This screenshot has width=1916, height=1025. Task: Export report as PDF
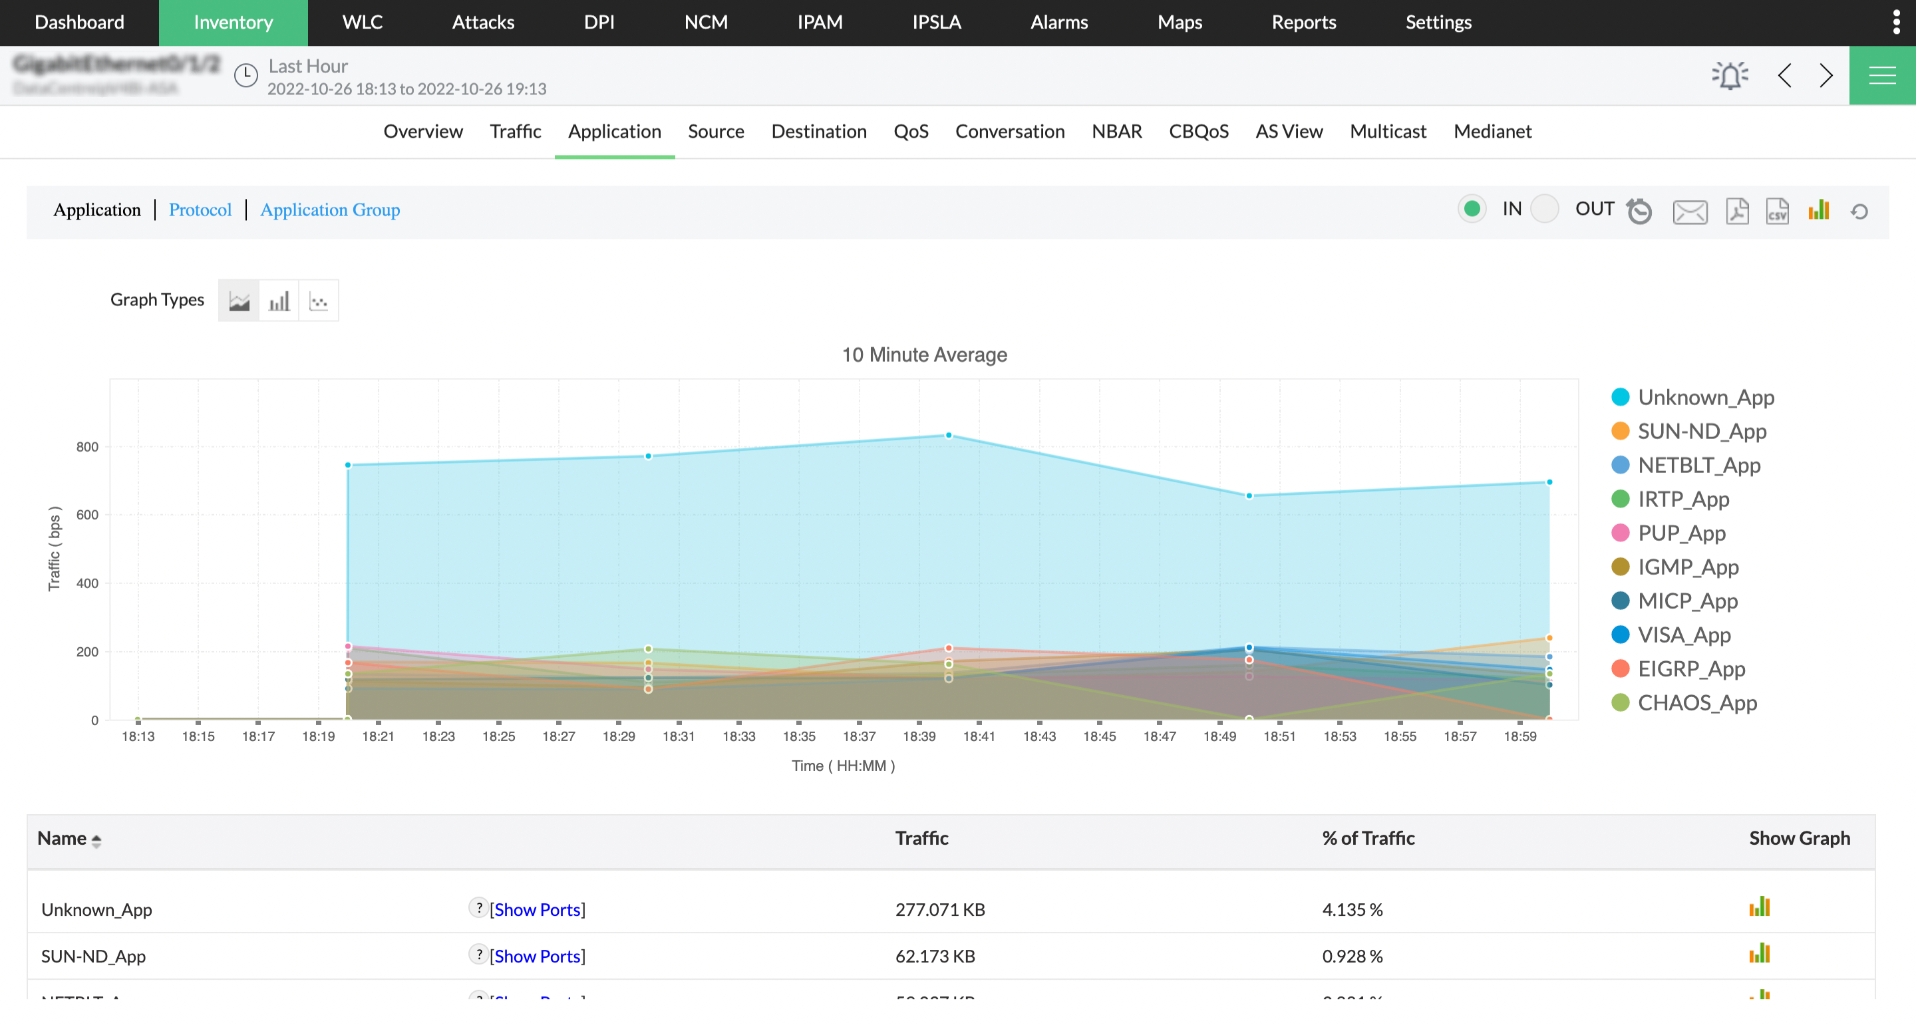click(x=1737, y=210)
